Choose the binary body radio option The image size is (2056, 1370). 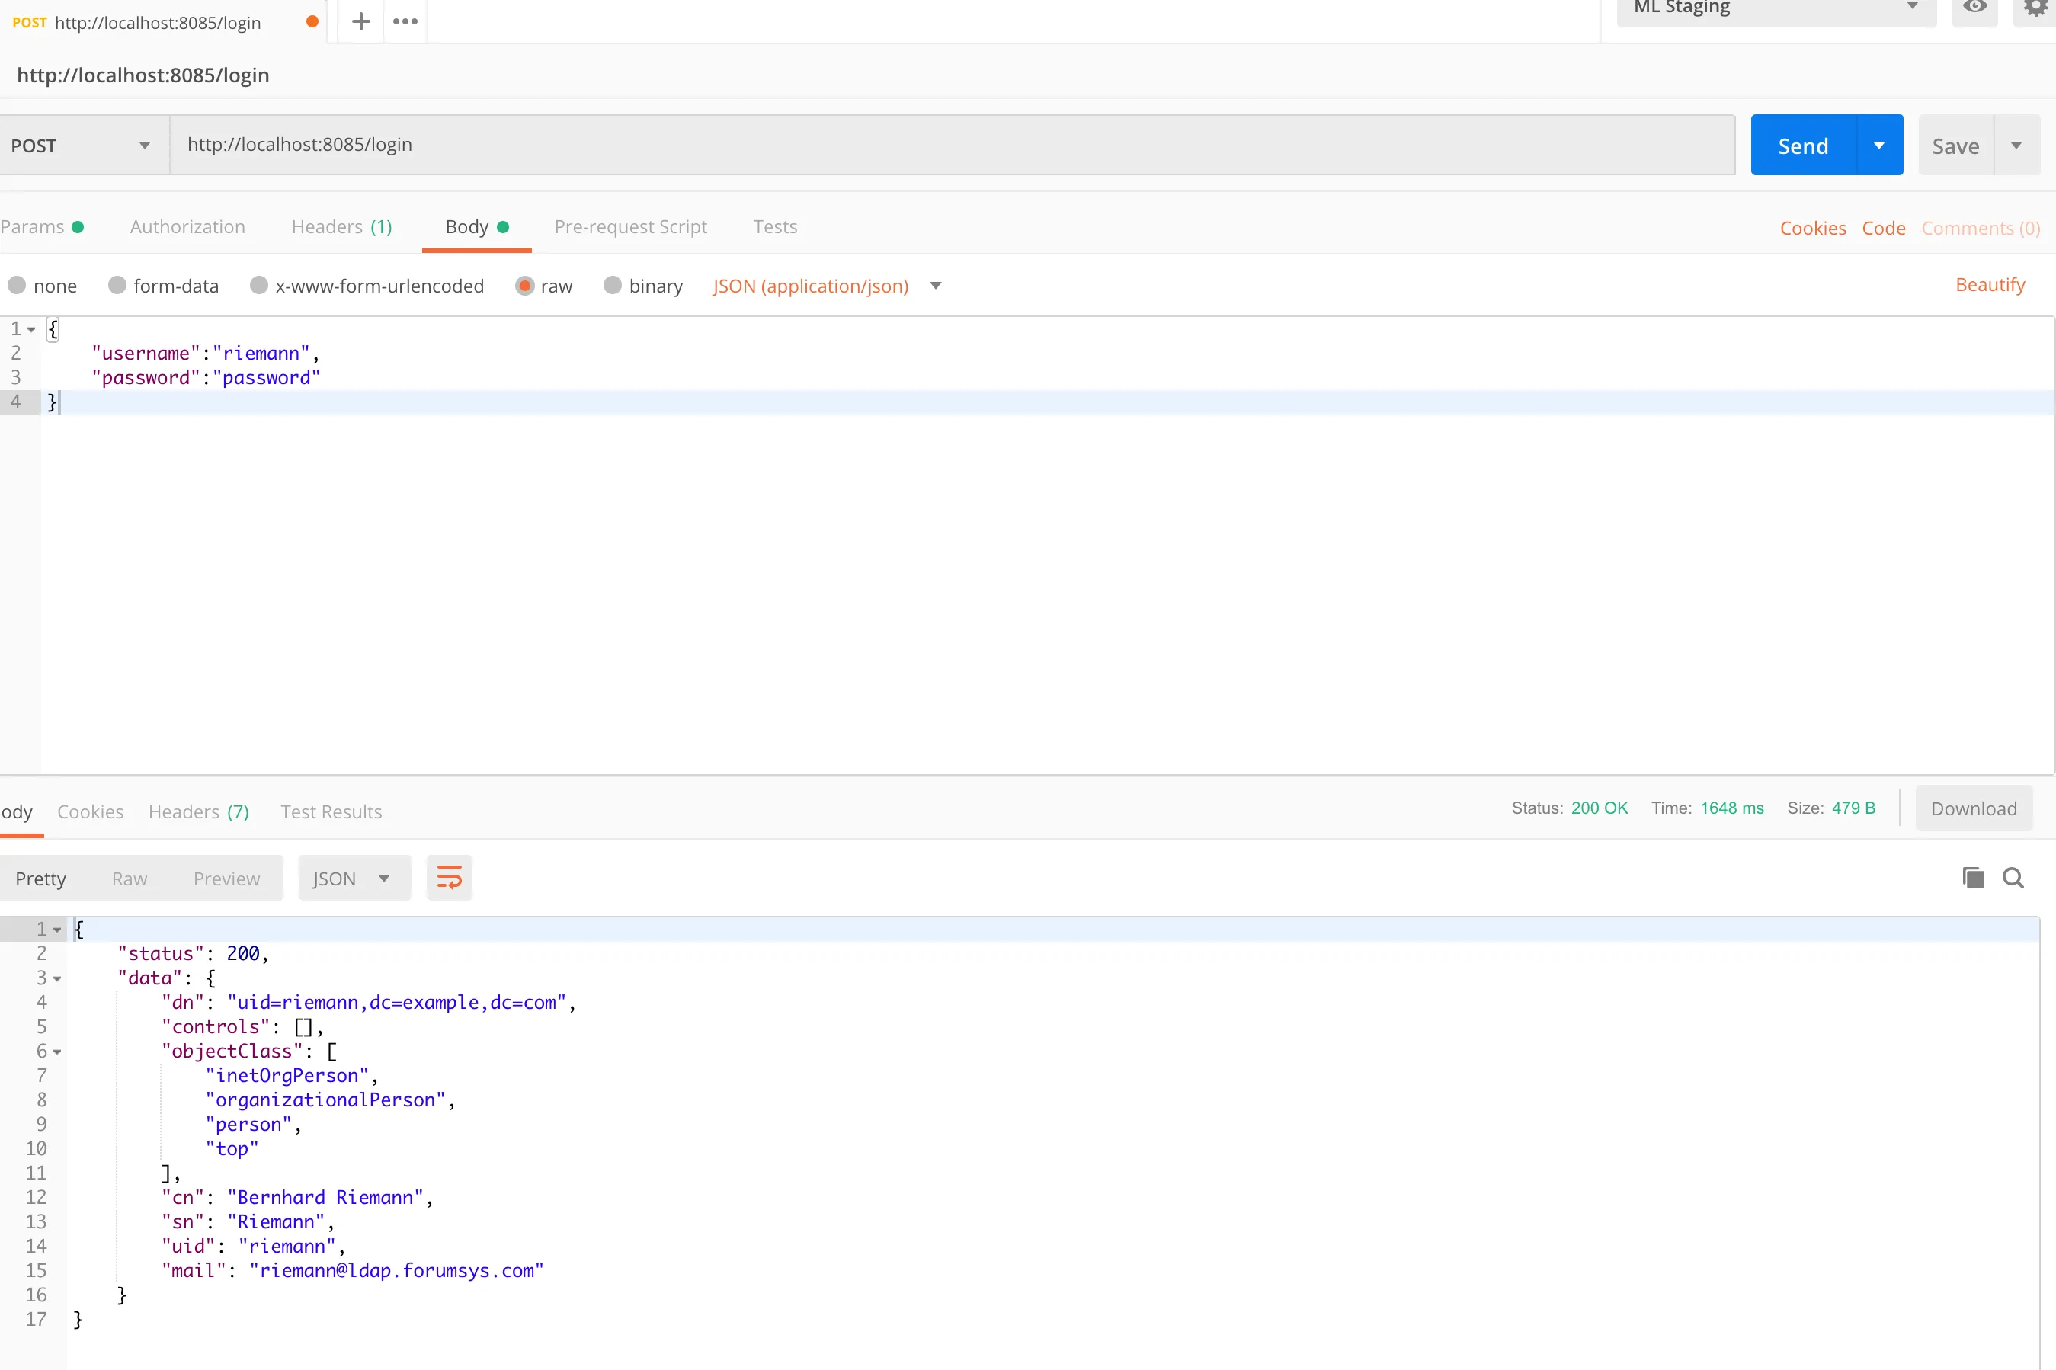(613, 286)
